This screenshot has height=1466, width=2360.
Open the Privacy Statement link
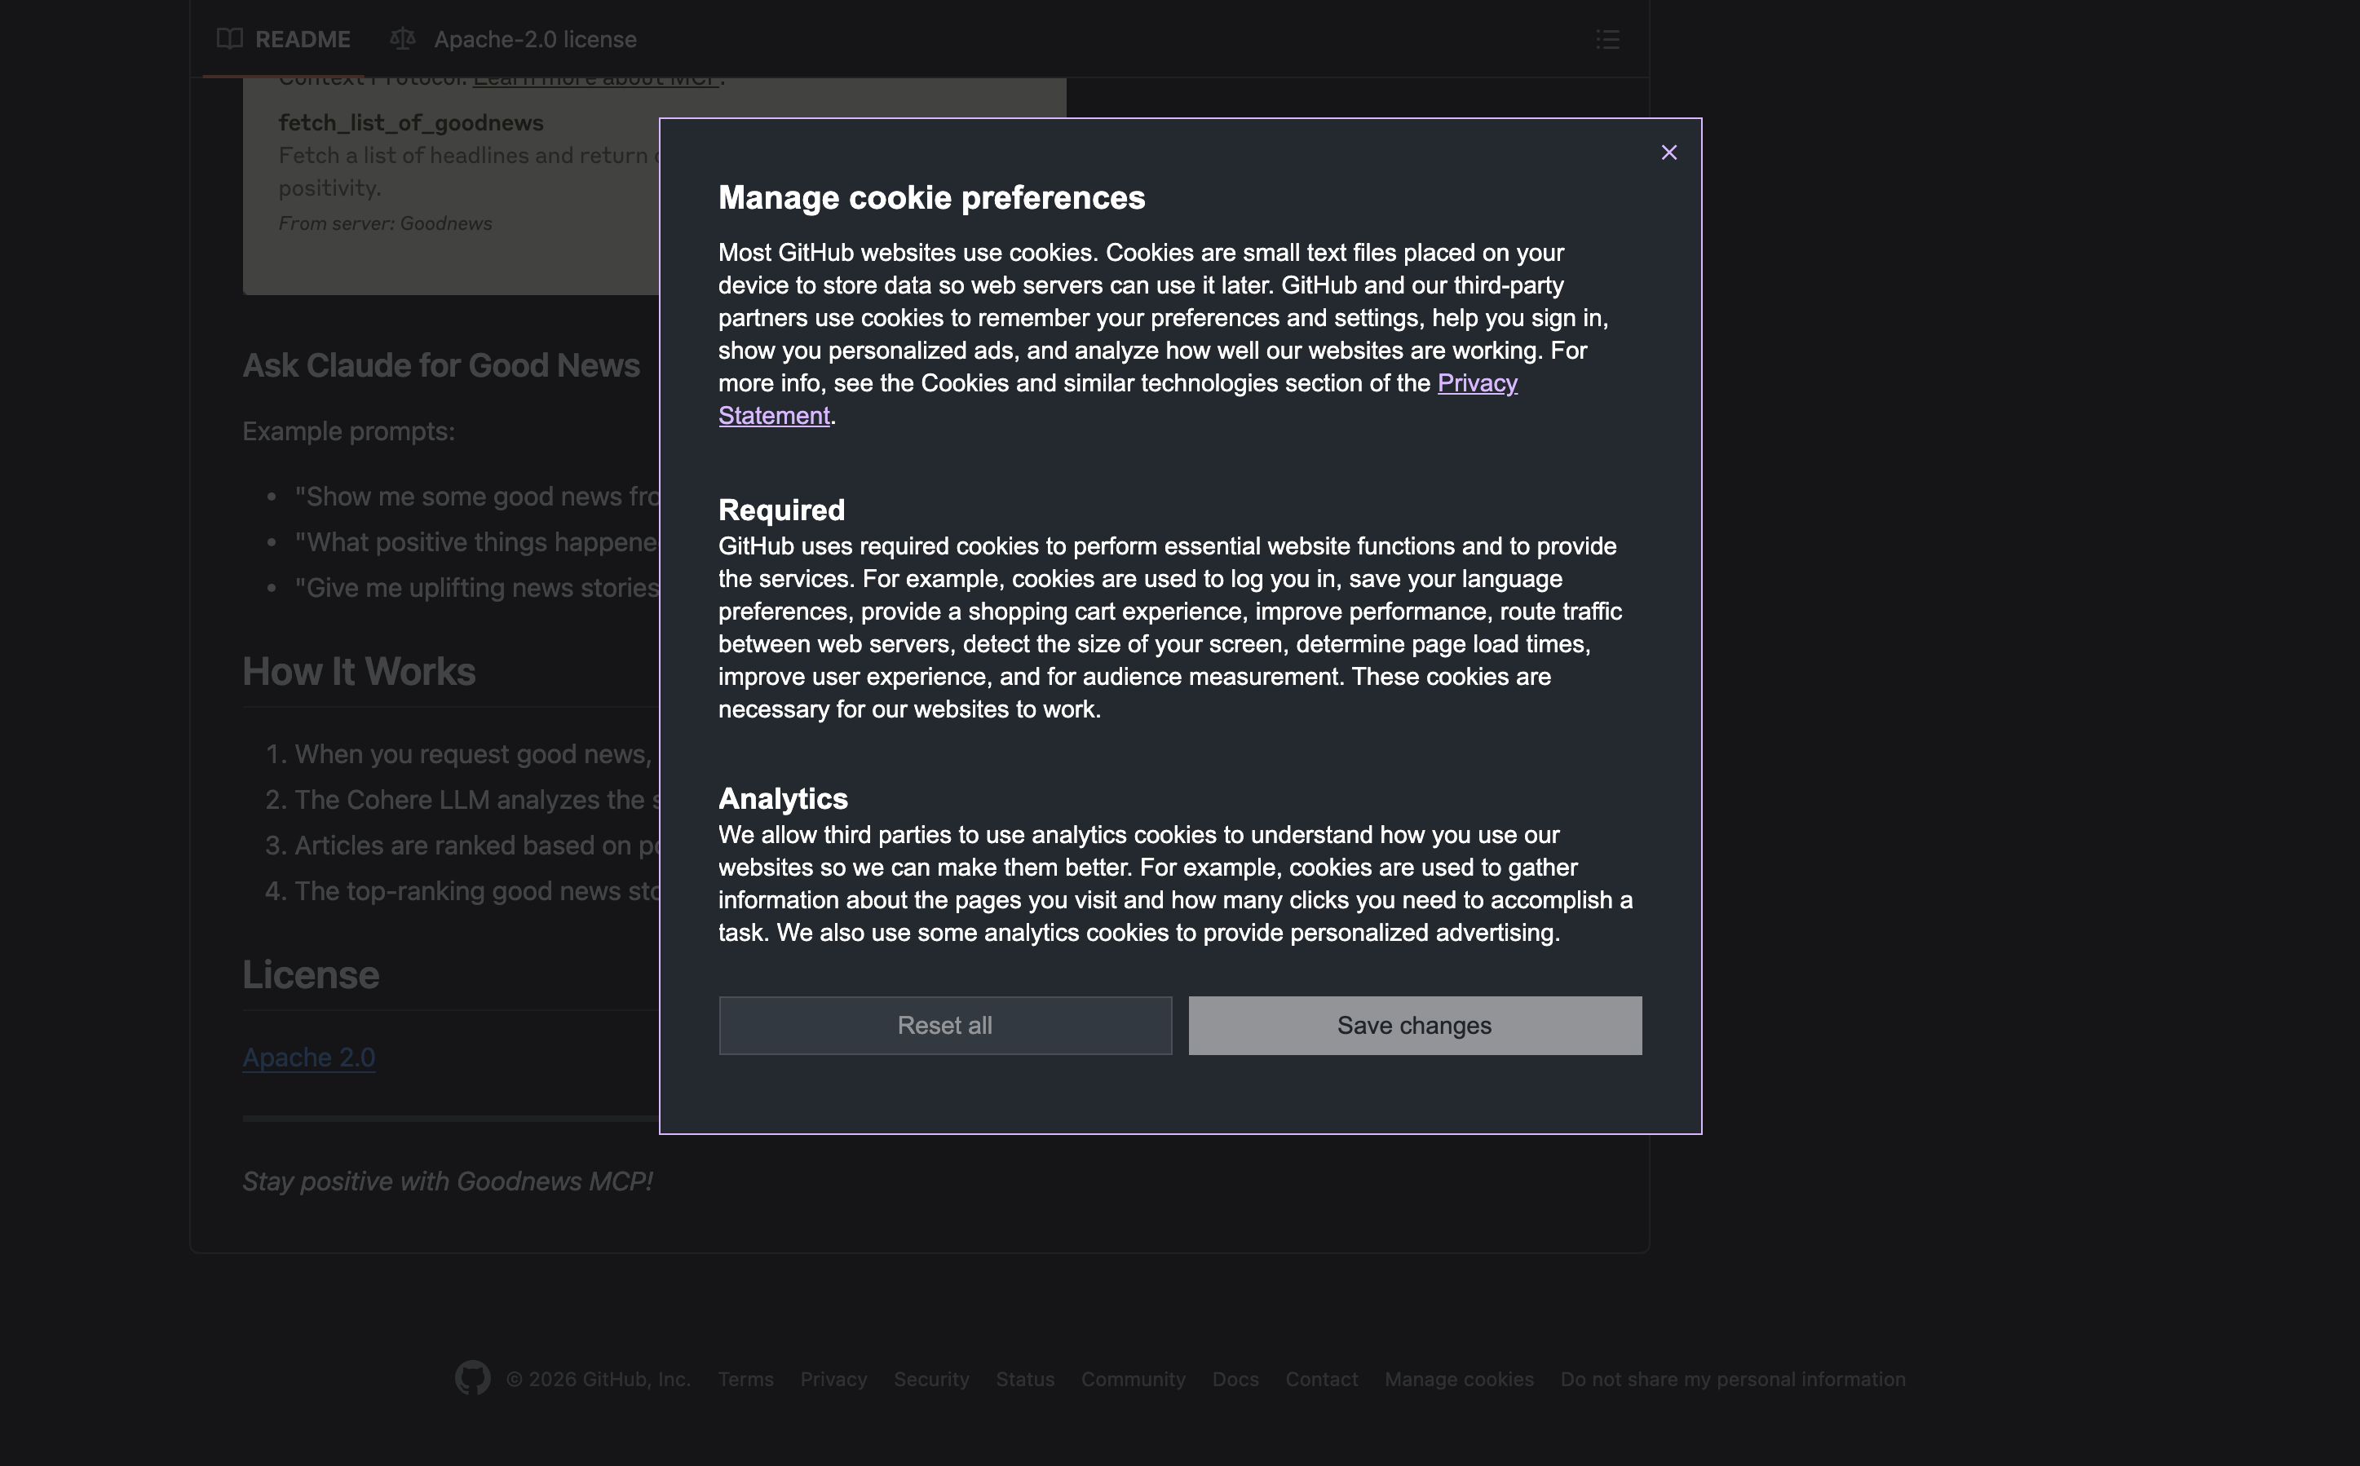1476,383
